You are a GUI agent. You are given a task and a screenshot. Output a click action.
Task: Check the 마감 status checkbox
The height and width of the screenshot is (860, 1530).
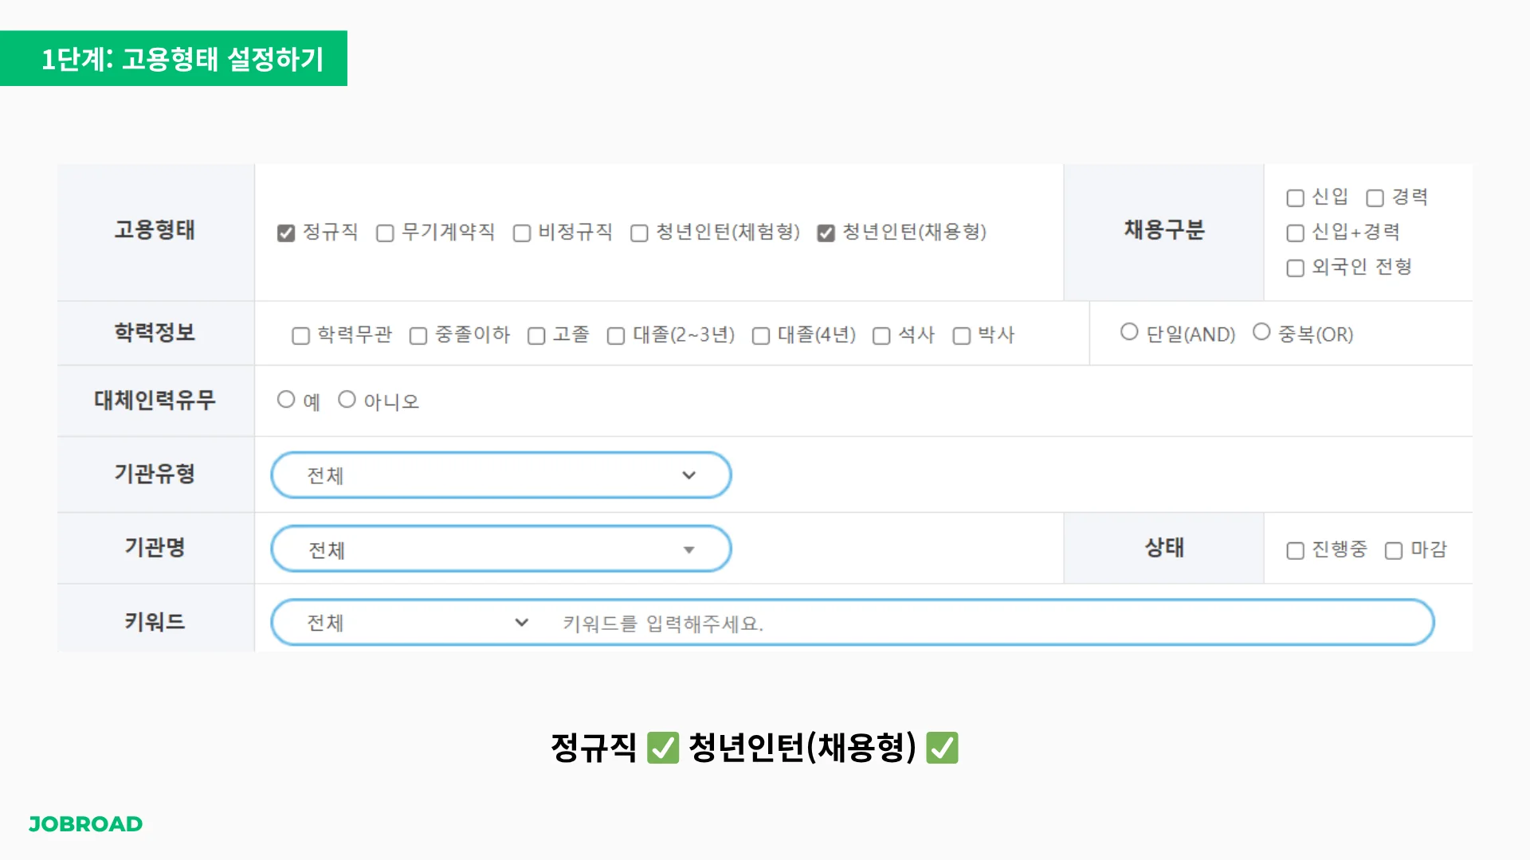pyautogui.click(x=1393, y=549)
